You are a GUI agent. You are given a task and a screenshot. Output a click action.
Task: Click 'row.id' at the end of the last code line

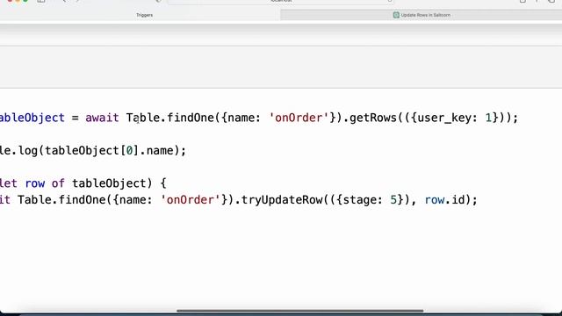coord(445,199)
